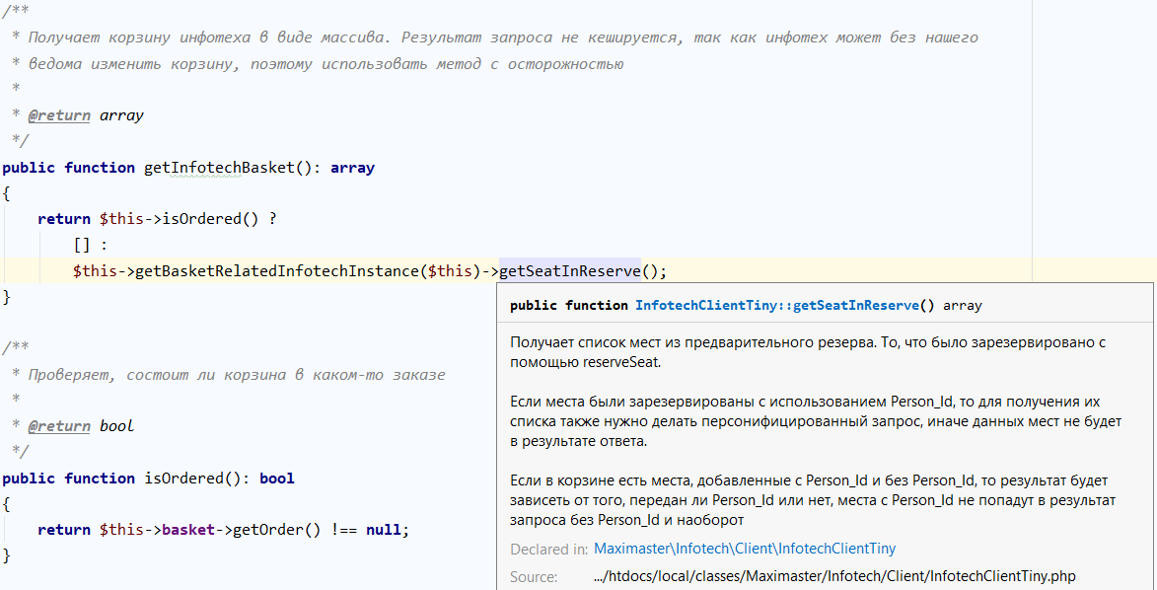Open the Maximaster\Infotech\Client\InfotechClientTiny declared-in link
1157x590 pixels.
tap(744, 549)
